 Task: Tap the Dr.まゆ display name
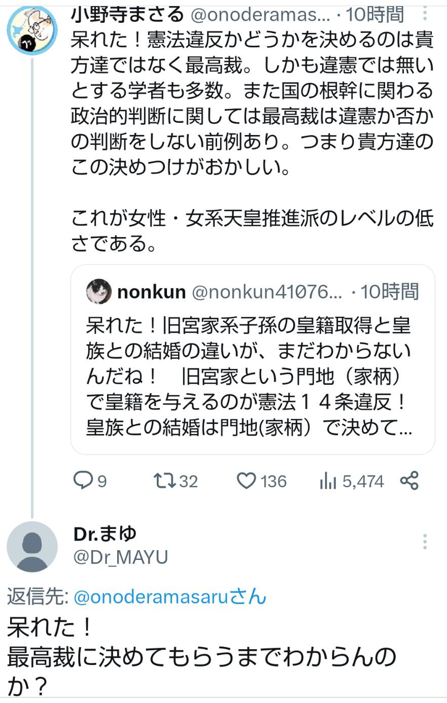105,534
